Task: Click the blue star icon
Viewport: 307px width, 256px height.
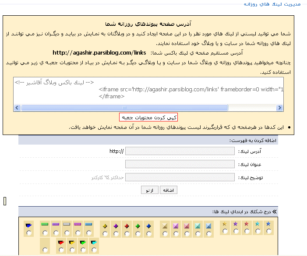Action: pyautogui.click(x=268, y=224)
